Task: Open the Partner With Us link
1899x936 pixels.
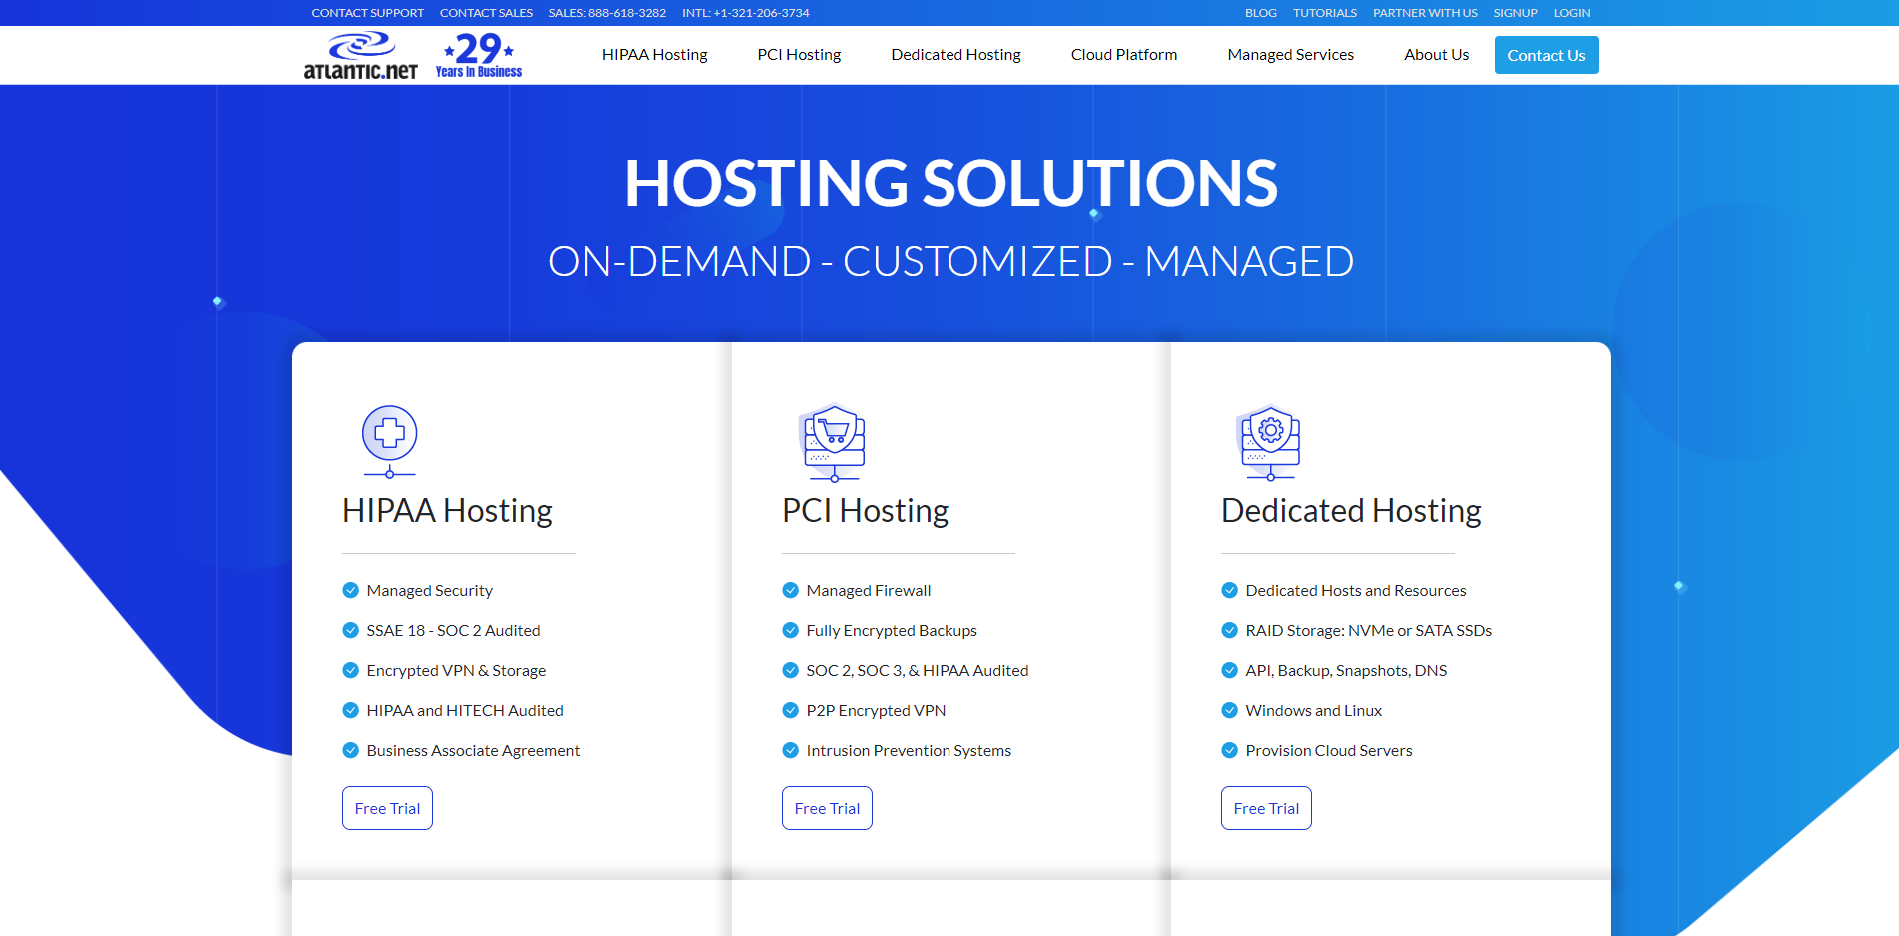Action: 1425,13
